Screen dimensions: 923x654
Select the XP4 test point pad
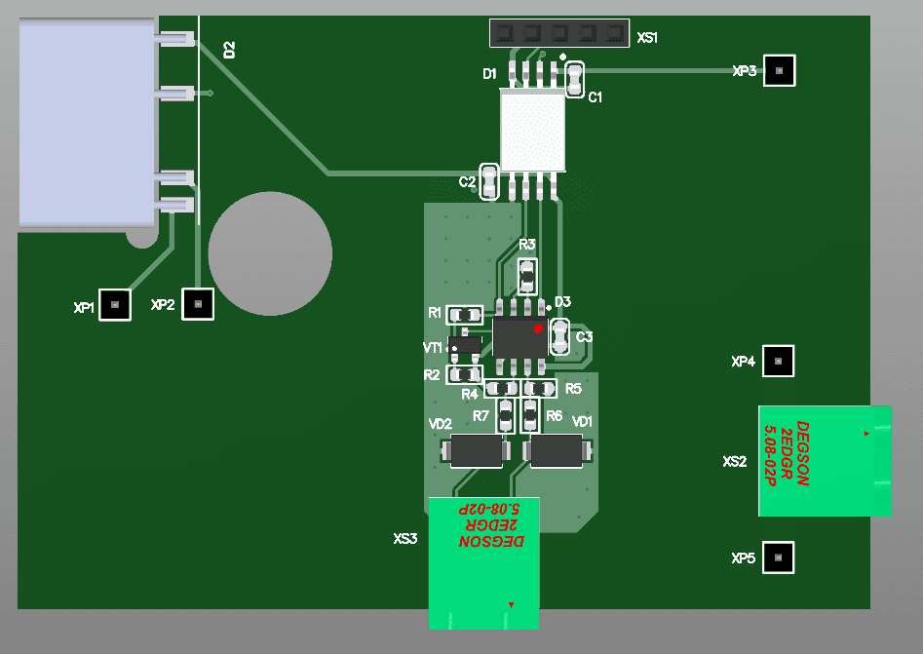pyautogui.click(x=778, y=361)
